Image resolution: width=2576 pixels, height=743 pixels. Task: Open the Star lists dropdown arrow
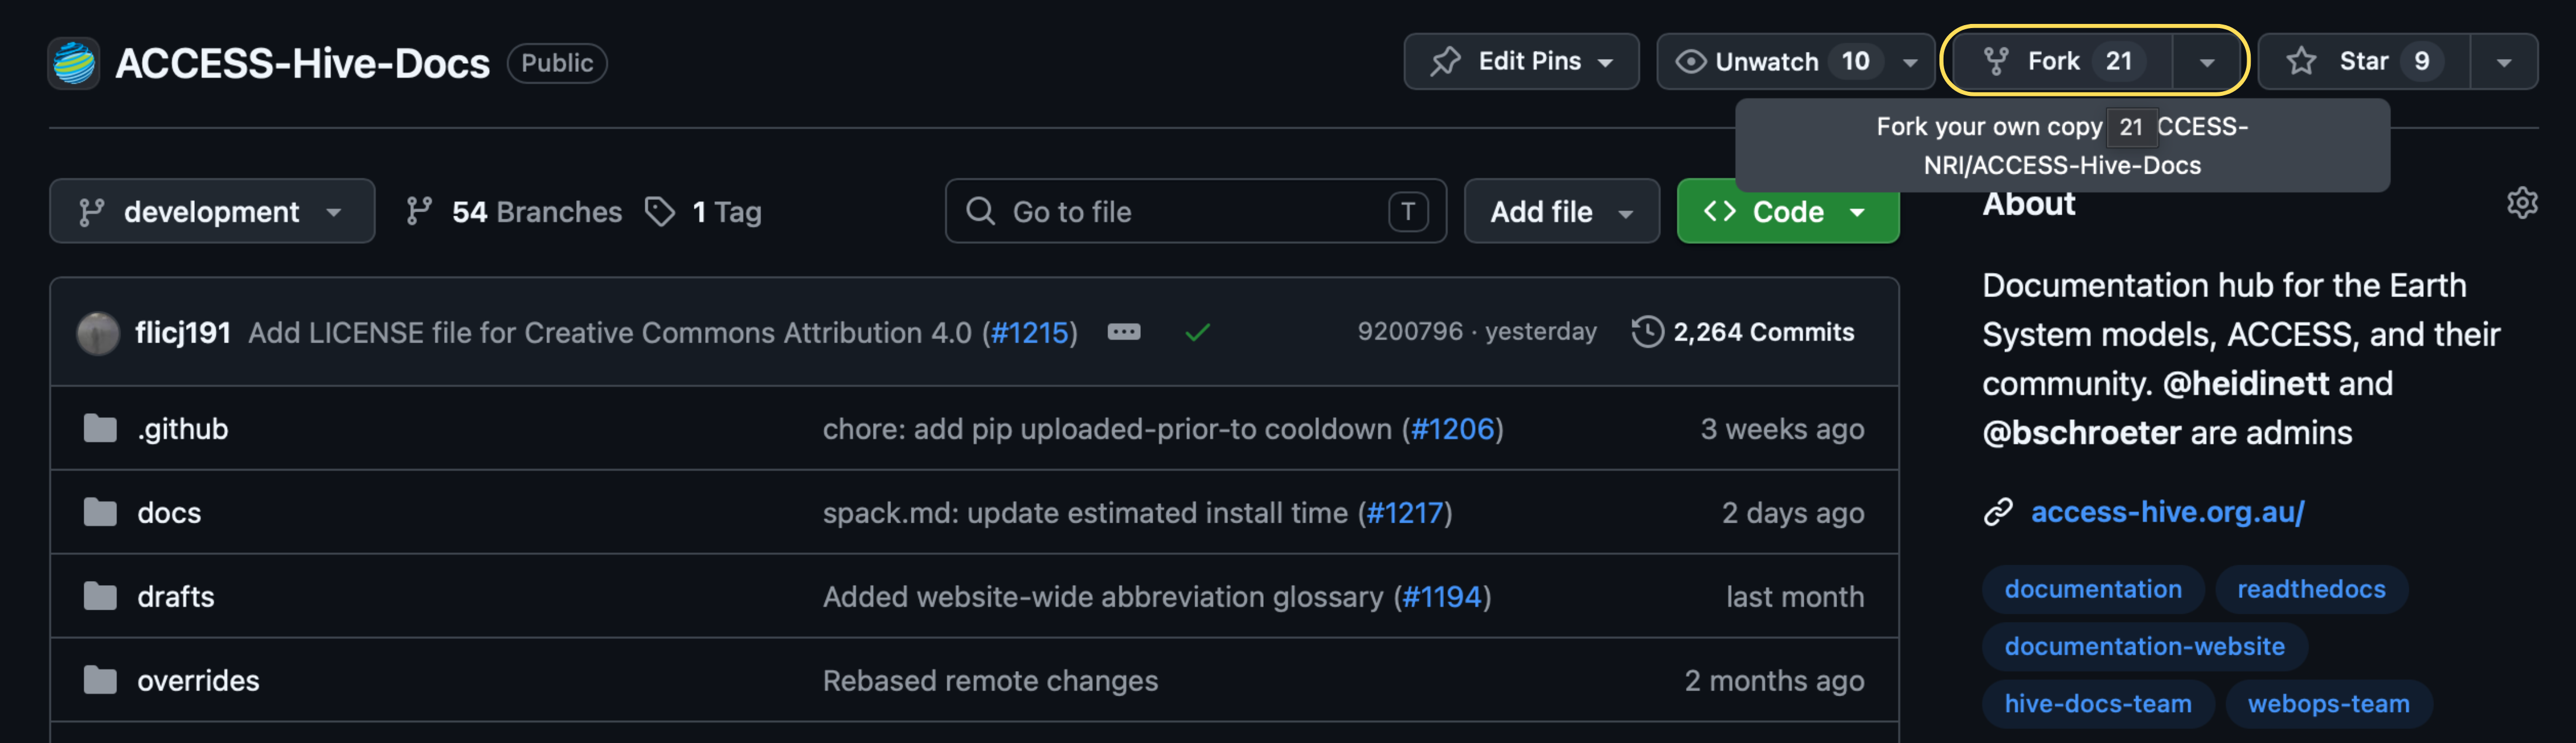2503,62
